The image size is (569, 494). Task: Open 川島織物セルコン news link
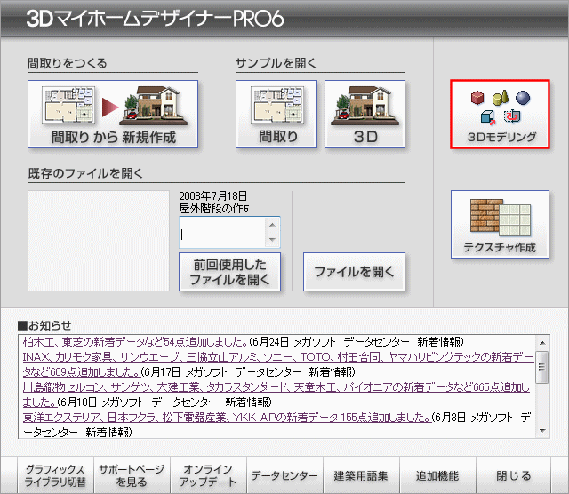tap(267, 386)
